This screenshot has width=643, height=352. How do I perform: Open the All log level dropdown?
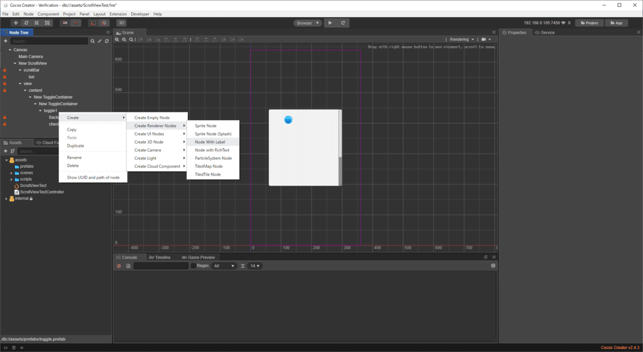[x=225, y=266]
